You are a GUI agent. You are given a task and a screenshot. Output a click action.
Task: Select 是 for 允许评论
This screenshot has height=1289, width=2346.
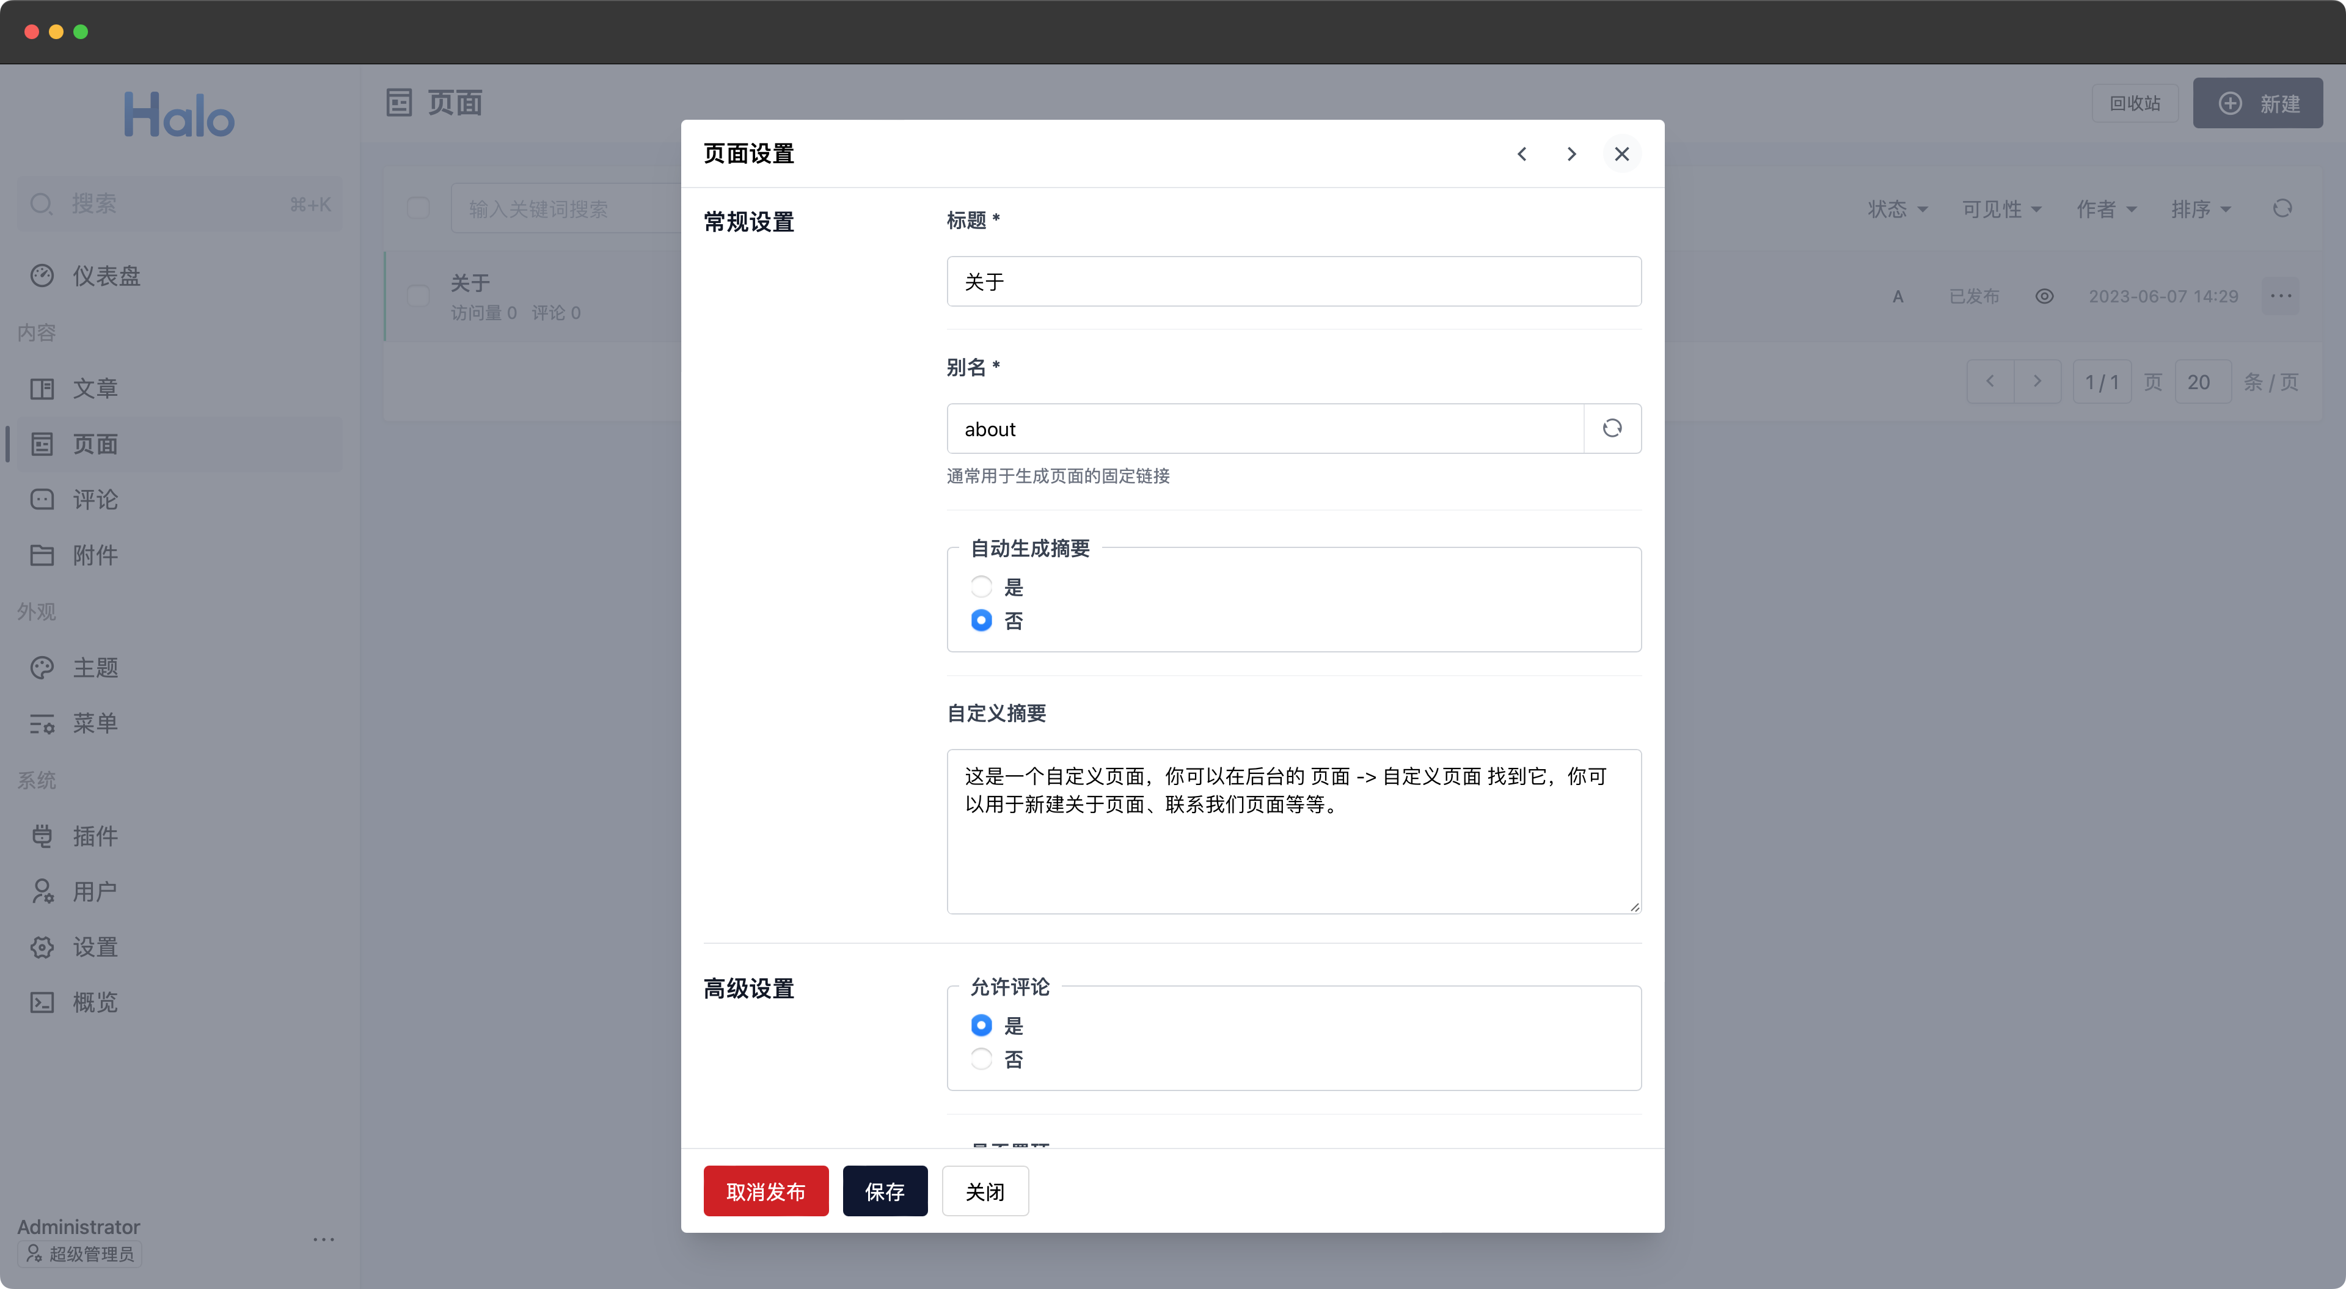[981, 1026]
